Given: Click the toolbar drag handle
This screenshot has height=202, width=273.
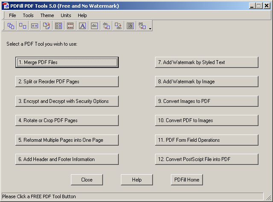Looking at the screenshot, I should [4, 26].
